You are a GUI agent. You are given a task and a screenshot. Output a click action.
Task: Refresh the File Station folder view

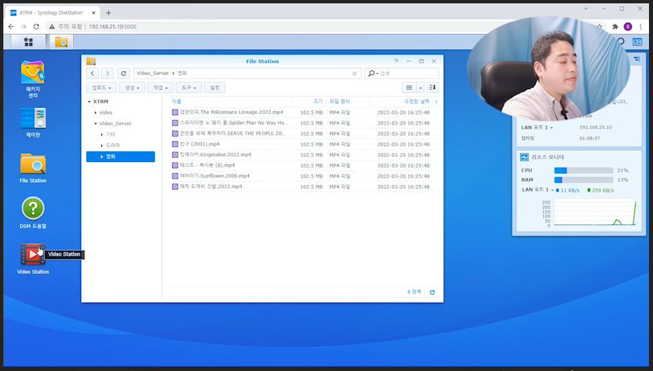click(x=123, y=73)
